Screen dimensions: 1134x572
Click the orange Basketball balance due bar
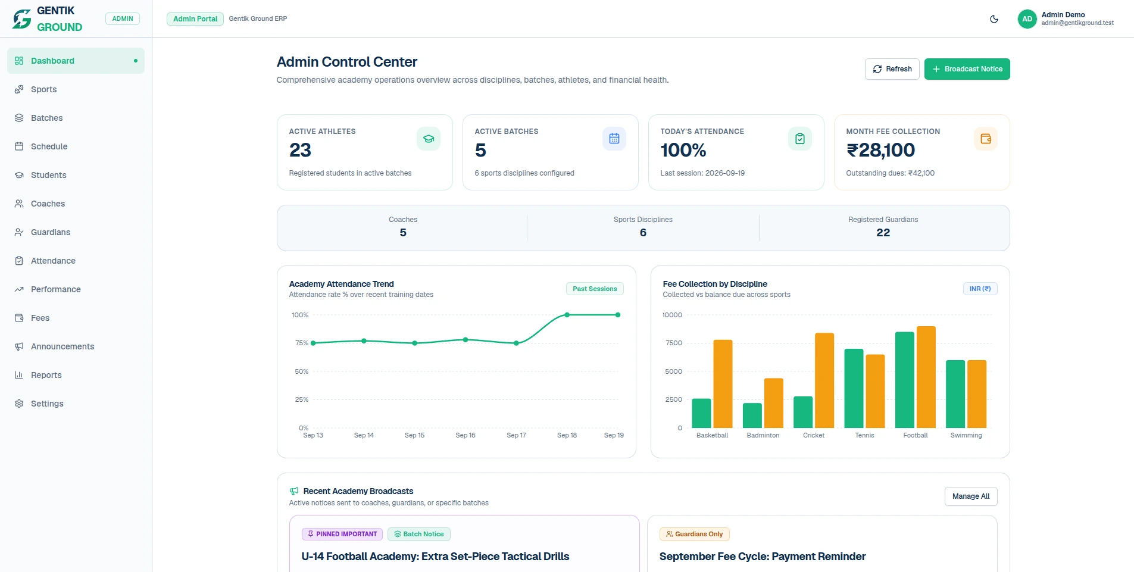point(723,384)
